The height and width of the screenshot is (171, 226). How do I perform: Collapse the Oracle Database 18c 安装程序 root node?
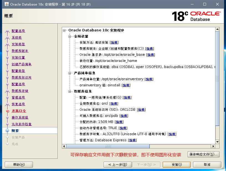click(x=64, y=30)
